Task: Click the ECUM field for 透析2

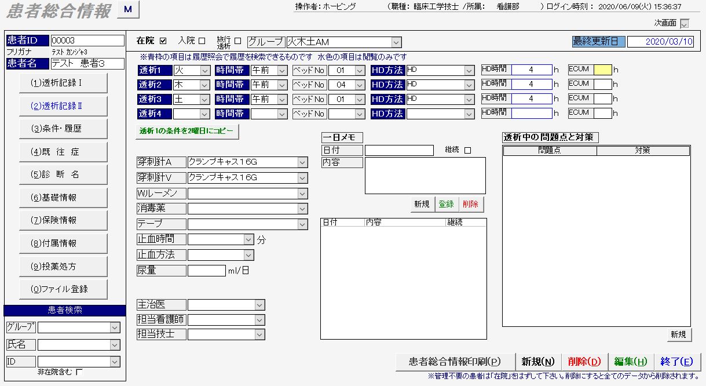Action: (603, 84)
